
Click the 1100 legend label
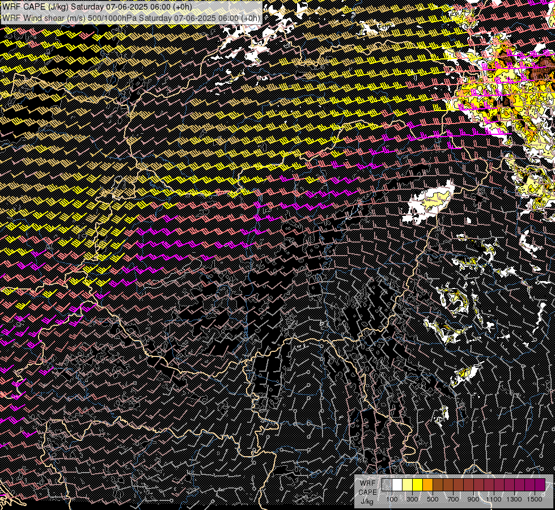click(494, 499)
